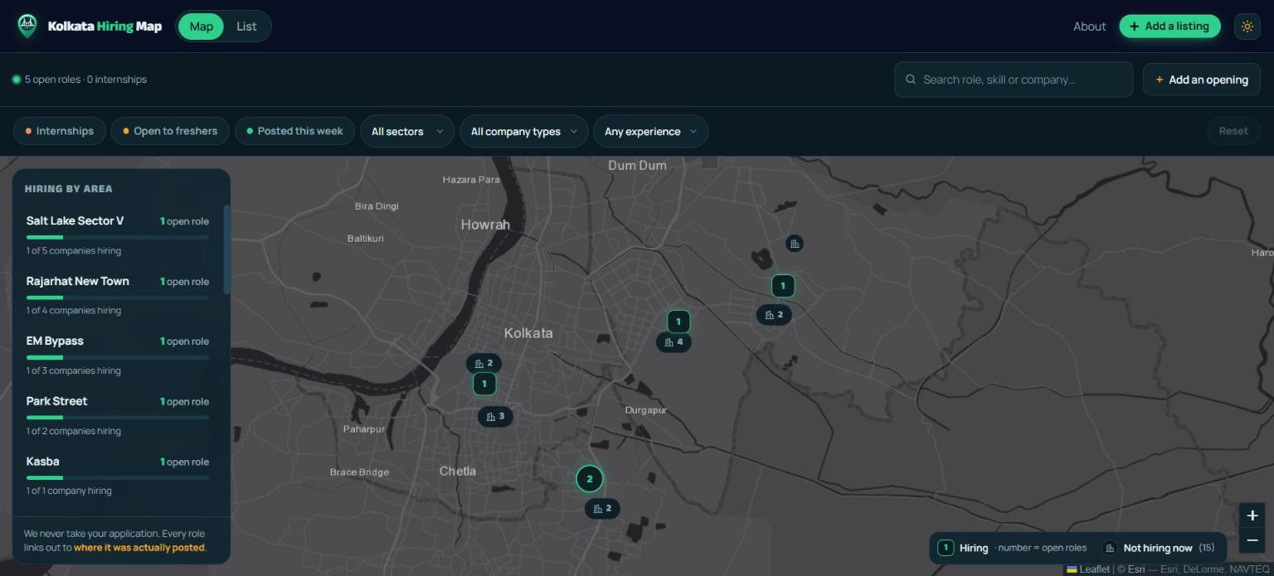Click the search magnifier icon
The width and height of the screenshot is (1274, 576).
point(911,80)
